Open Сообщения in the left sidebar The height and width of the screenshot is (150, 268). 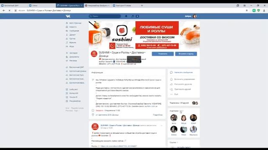(x=74, y=31)
